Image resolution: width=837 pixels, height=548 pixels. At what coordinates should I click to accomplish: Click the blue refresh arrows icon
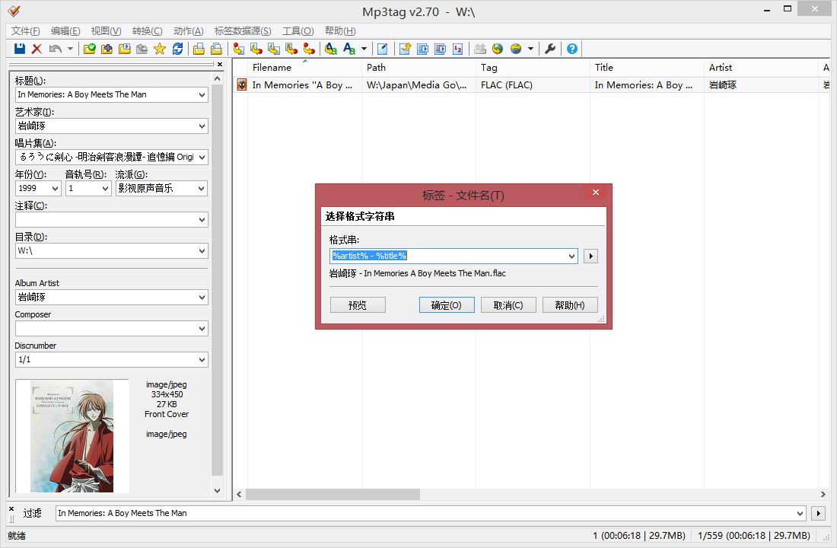(x=177, y=49)
